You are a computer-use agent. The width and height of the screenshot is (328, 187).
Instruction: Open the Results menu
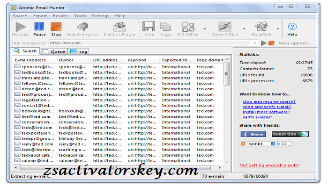point(60,16)
